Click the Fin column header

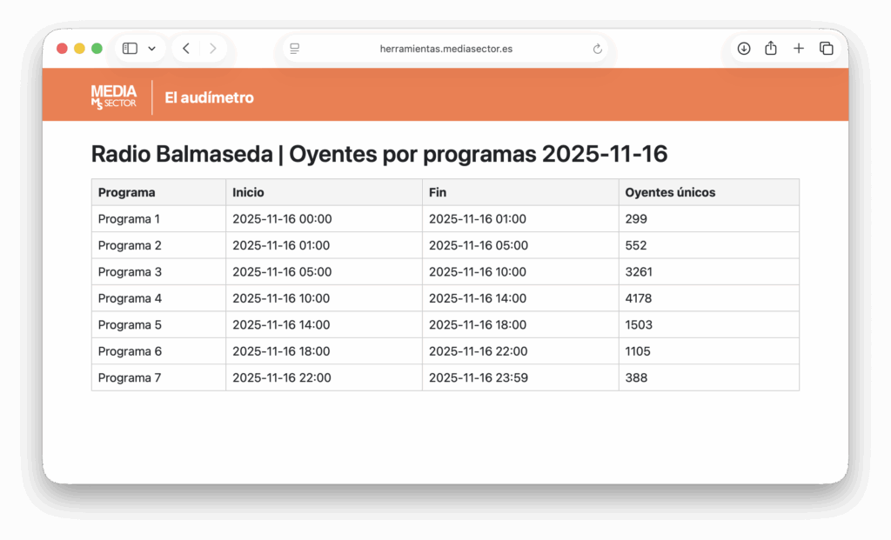pos(438,192)
